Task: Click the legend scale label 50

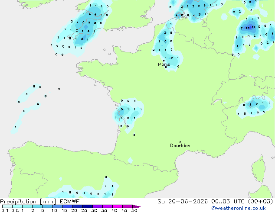Action: click(134, 210)
